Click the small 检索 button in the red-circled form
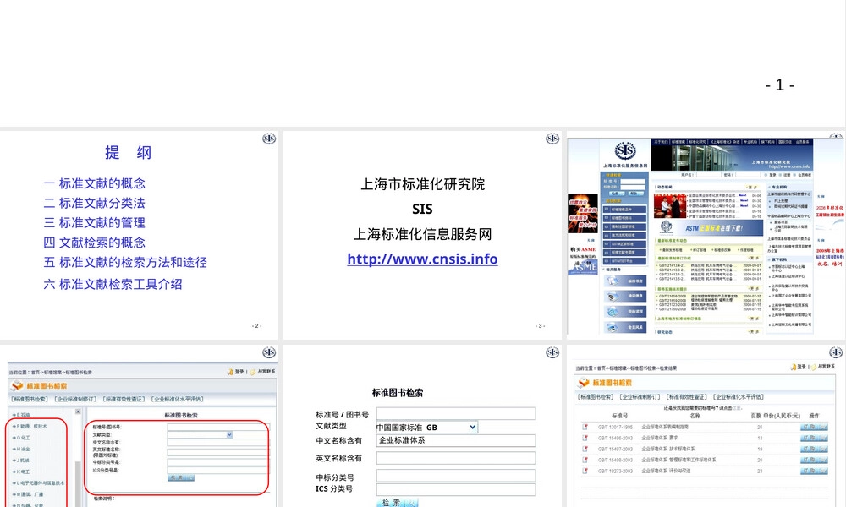 pyautogui.click(x=181, y=477)
